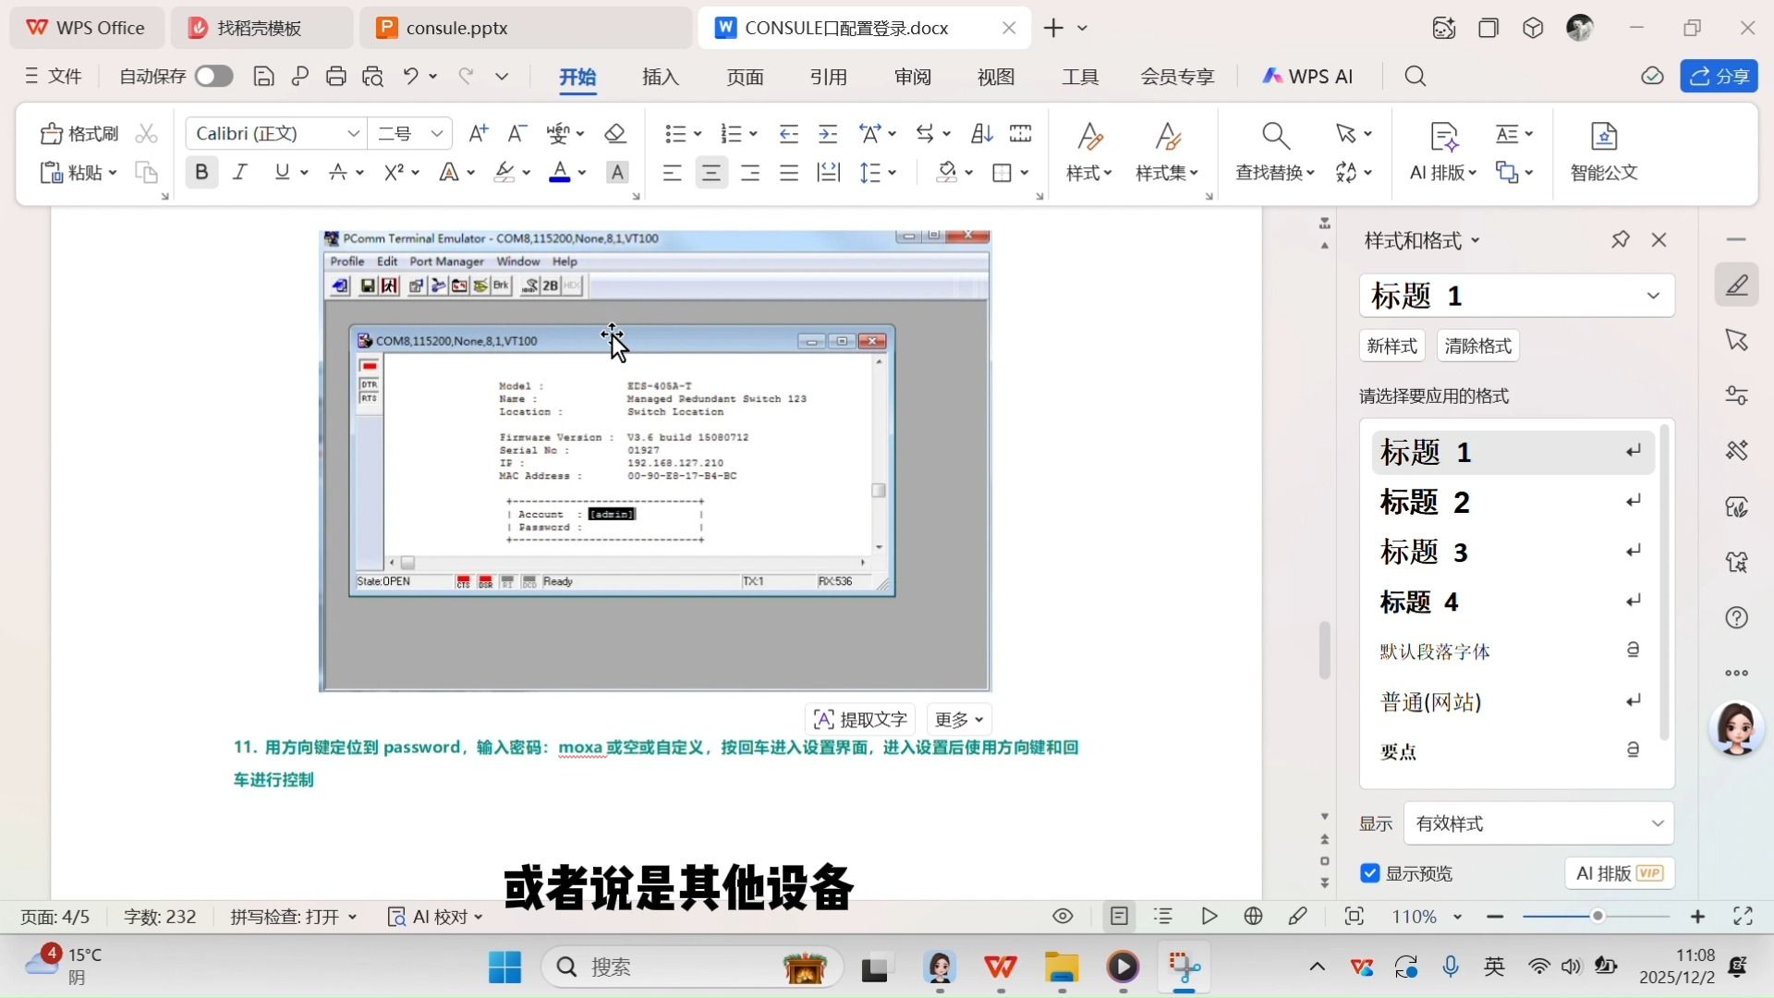Click the Windows Start button on taskbar
Viewport: 1774px width, 998px height.
(504, 968)
